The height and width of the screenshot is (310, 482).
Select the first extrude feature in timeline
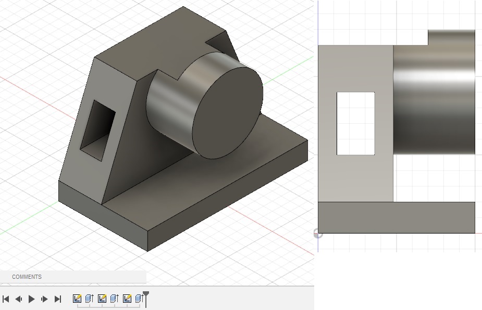(90, 299)
